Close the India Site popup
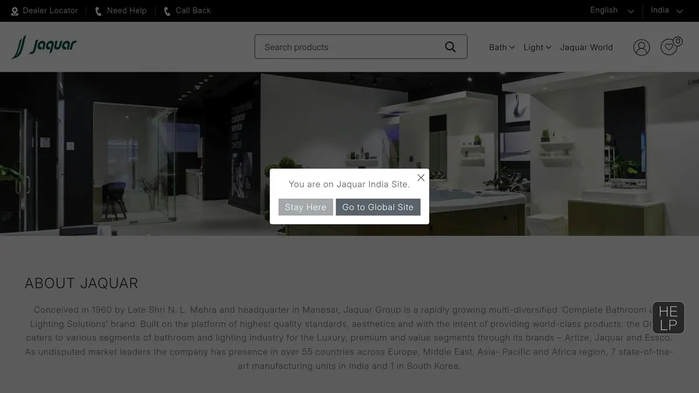Viewport: 699px width, 393px height. (421, 178)
